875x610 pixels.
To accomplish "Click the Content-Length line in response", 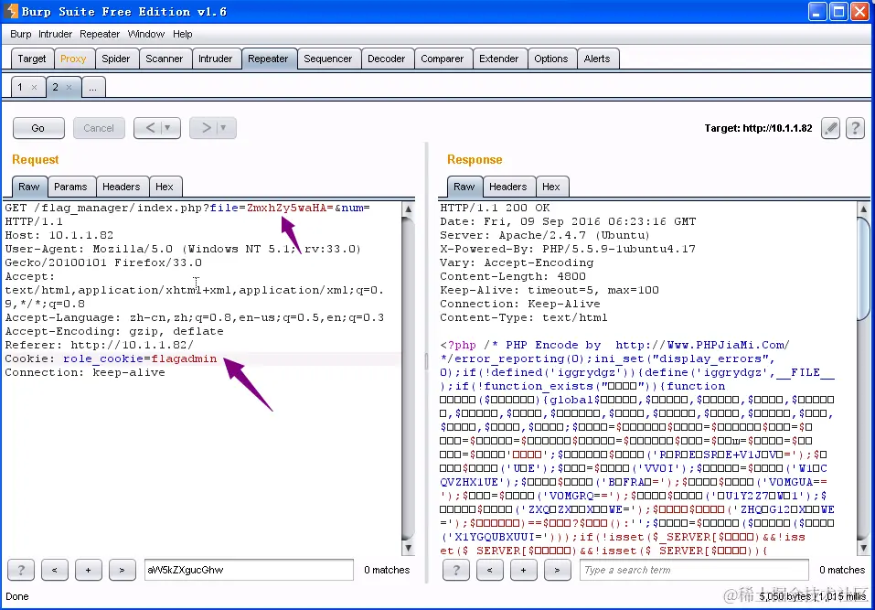I will pyautogui.click(x=513, y=276).
